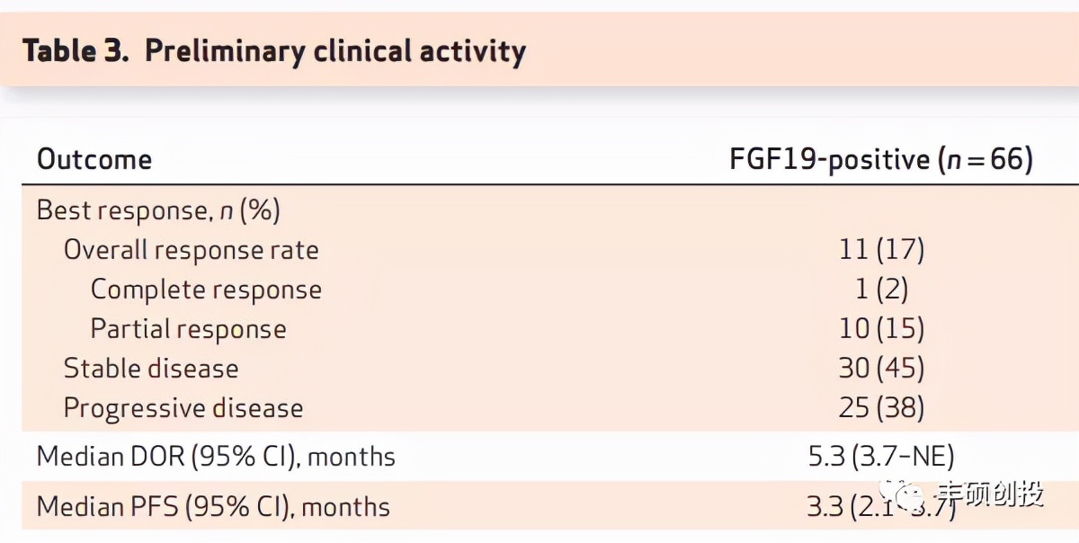The height and width of the screenshot is (543, 1079).
Task: Click the Table 3 title text
Action: pos(274,50)
